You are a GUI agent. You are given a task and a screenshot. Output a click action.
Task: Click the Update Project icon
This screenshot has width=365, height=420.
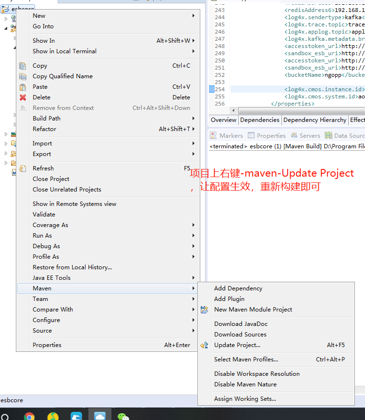pyautogui.click(x=204, y=345)
